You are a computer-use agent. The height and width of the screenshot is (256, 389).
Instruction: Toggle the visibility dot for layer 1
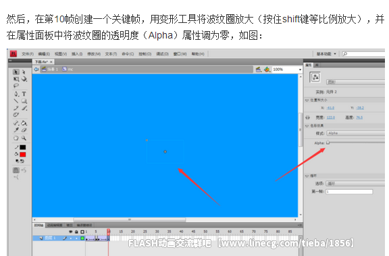pos(71,238)
